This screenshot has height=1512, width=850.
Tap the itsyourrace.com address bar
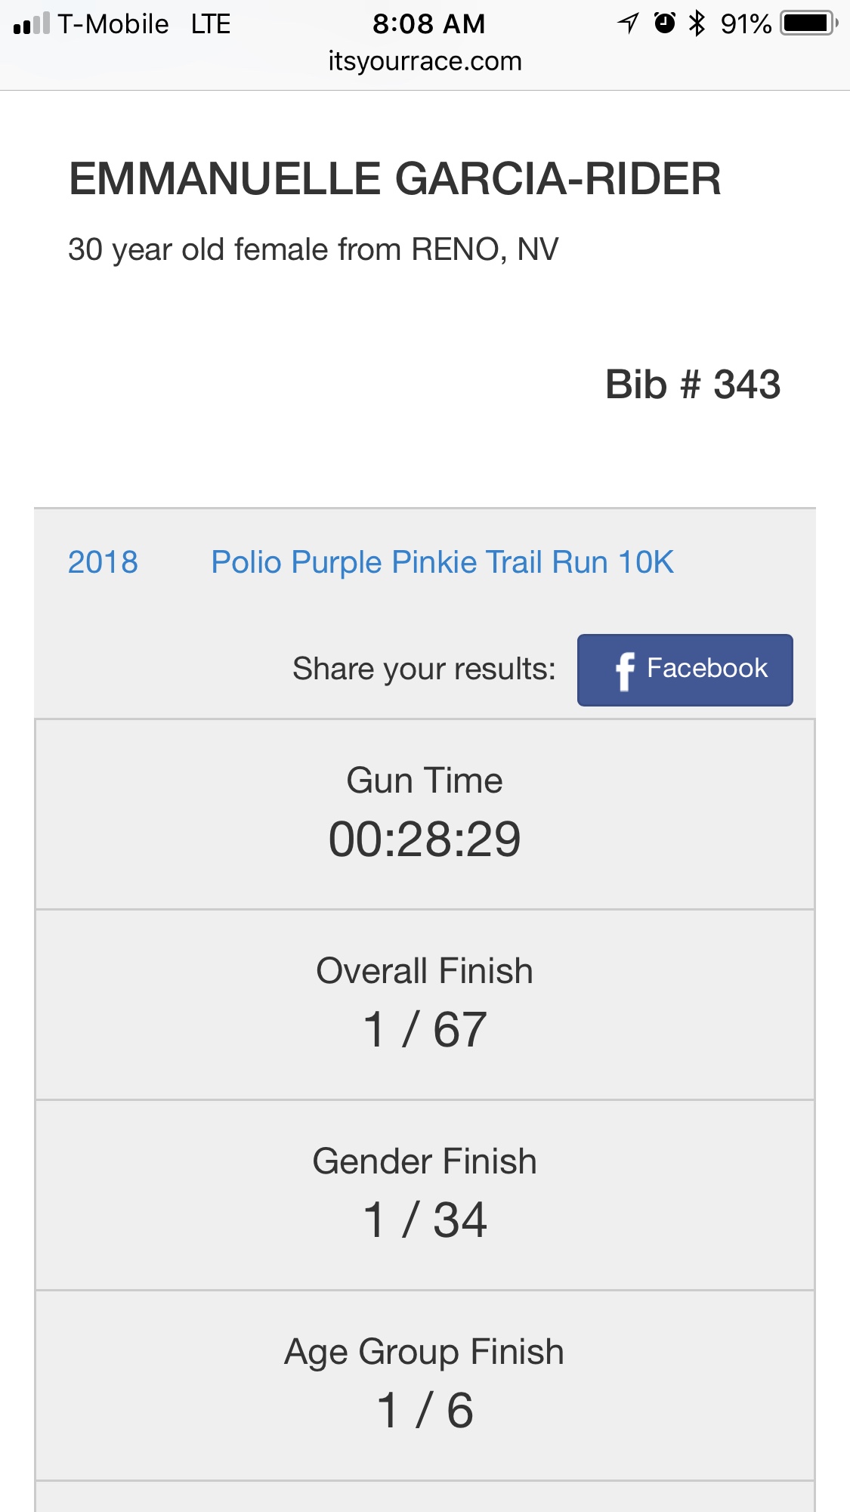point(425,61)
